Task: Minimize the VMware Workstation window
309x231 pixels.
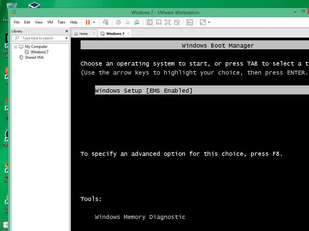Action: (295, 12)
